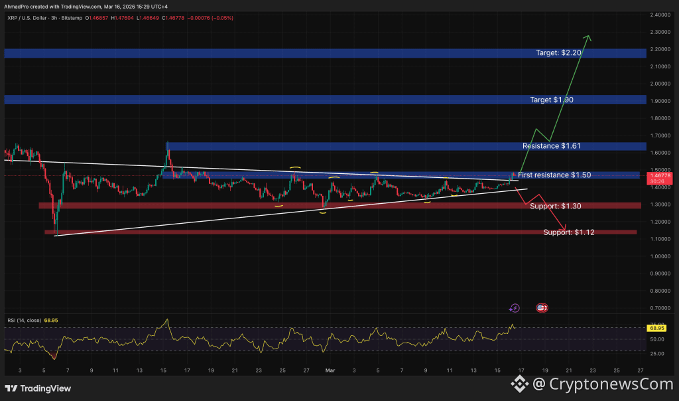Select the Target: $2.20 zone label
The image size is (679, 401).
click(559, 52)
